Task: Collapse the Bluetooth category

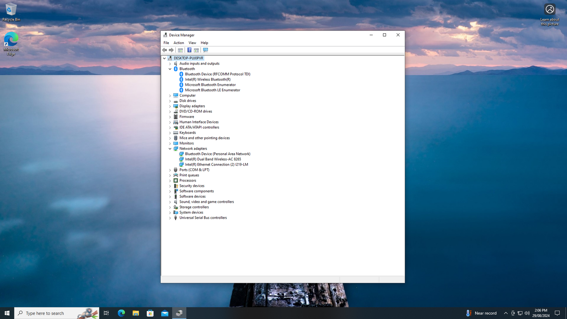Action: [170, 69]
